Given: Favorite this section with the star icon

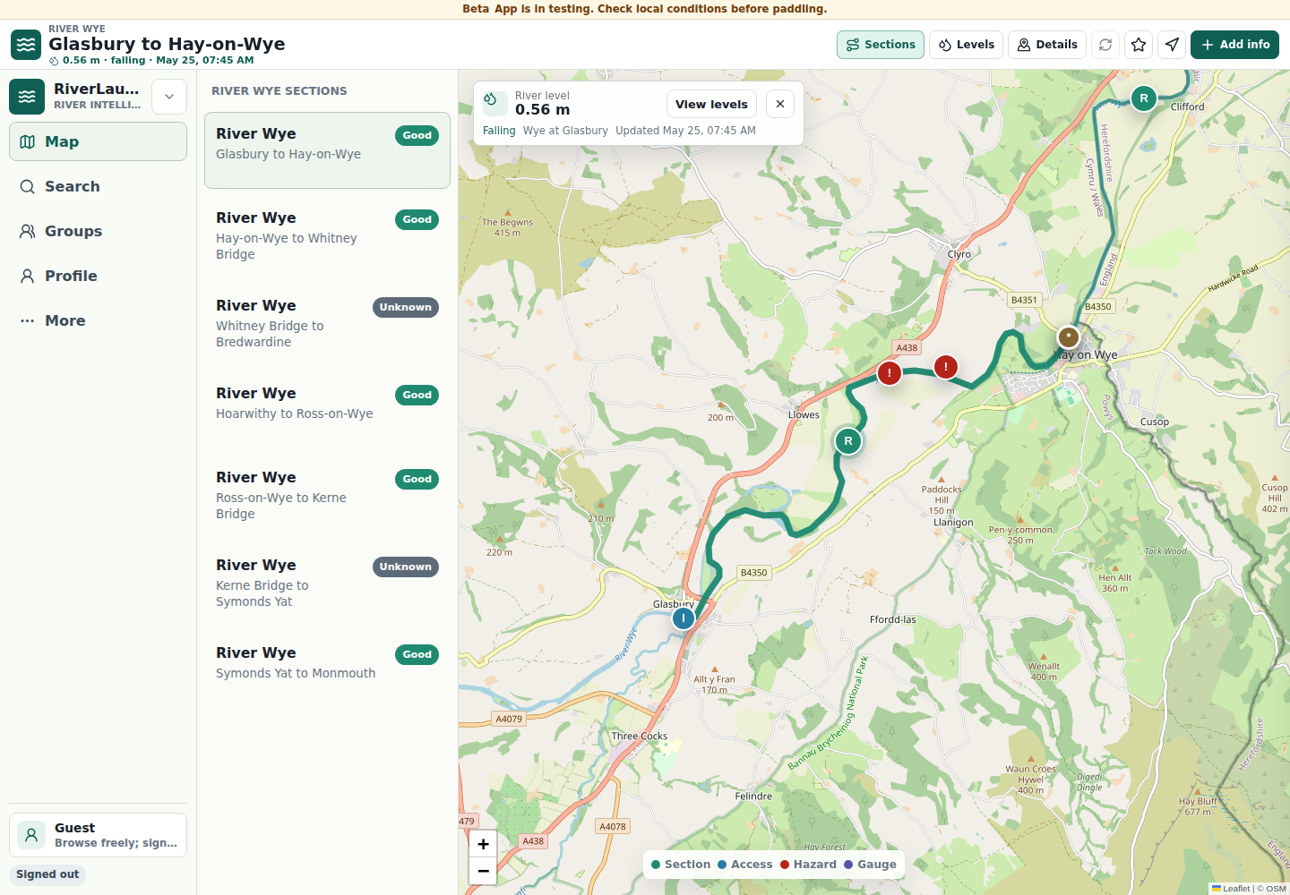Looking at the screenshot, I should click(x=1139, y=45).
